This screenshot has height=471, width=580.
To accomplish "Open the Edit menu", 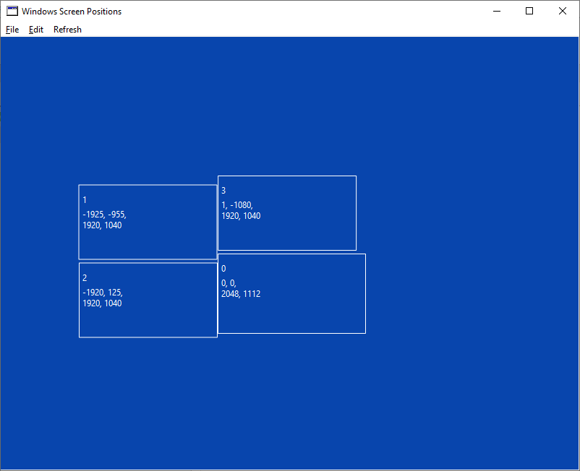I will point(36,30).
